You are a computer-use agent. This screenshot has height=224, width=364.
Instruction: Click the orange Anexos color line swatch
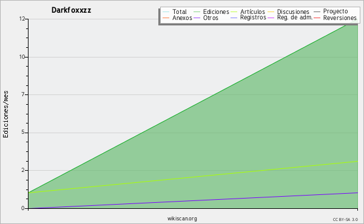click(166, 18)
